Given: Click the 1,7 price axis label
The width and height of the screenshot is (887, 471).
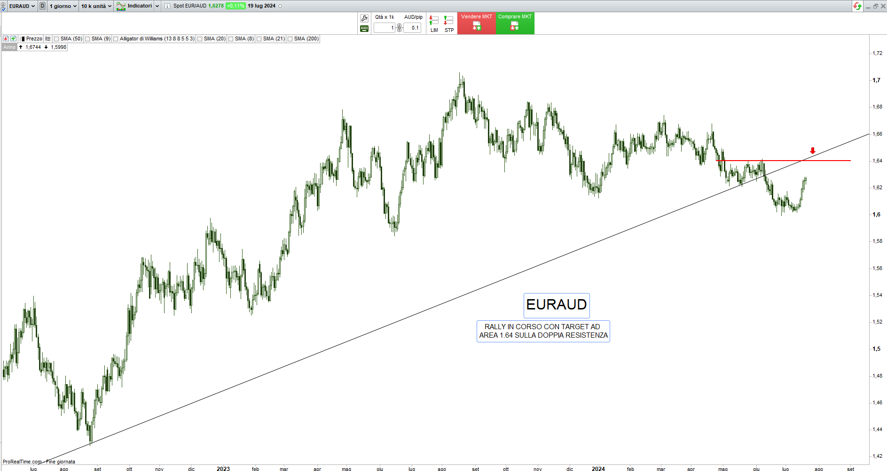Looking at the screenshot, I should tap(877, 80).
